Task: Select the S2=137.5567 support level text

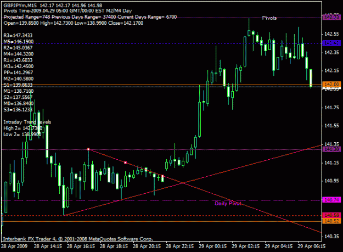Action: (18, 97)
